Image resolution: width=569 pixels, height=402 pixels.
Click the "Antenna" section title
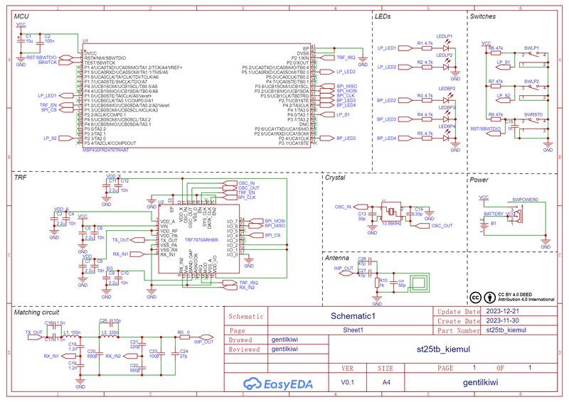336,258
